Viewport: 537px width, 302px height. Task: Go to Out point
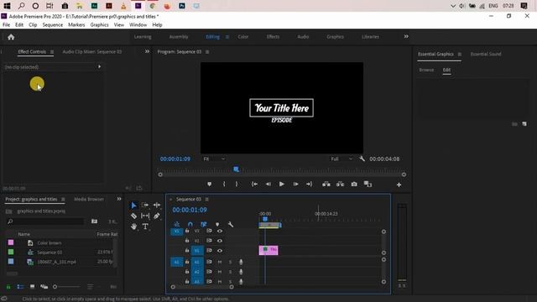click(x=309, y=185)
